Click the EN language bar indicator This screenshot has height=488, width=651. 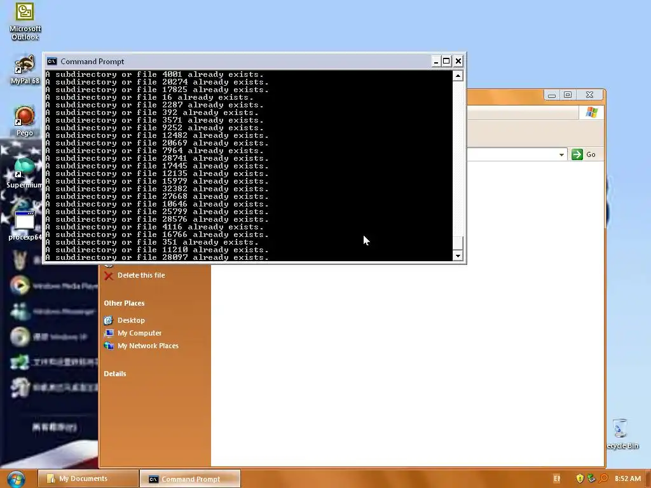point(557,478)
